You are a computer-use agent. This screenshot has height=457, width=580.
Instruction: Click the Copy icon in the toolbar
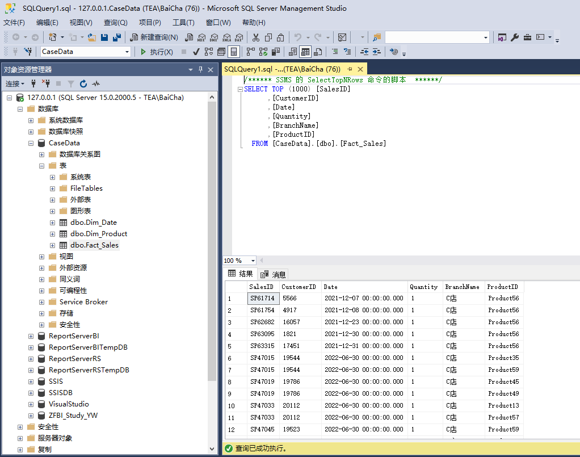(268, 37)
